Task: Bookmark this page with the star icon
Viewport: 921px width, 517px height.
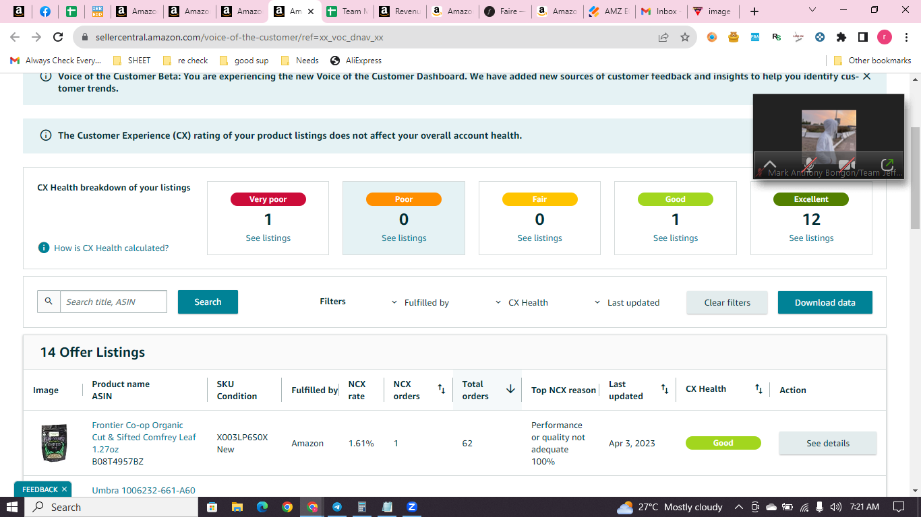Action: coord(685,37)
